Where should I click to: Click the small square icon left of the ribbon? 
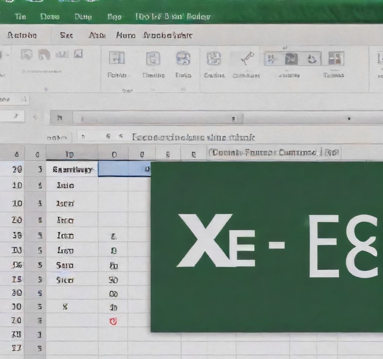point(78,53)
